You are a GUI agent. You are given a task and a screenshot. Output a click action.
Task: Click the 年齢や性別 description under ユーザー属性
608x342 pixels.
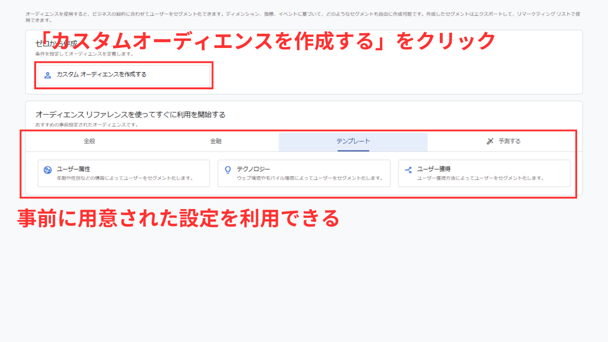pos(125,179)
